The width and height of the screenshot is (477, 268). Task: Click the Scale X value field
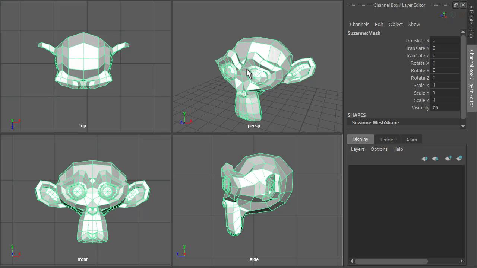(x=445, y=85)
